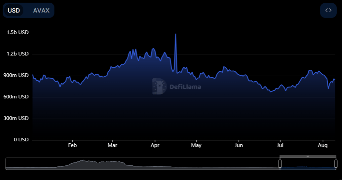Select the May label on the time axis
Image resolution: width=342 pixels, height=180 pixels.
point(196,145)
